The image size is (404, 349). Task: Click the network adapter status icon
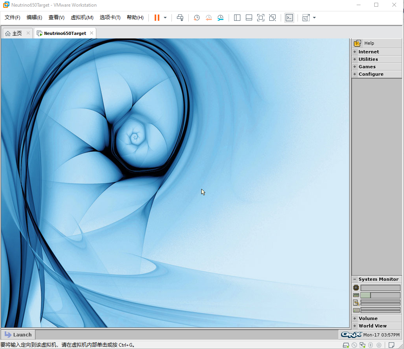363,345
